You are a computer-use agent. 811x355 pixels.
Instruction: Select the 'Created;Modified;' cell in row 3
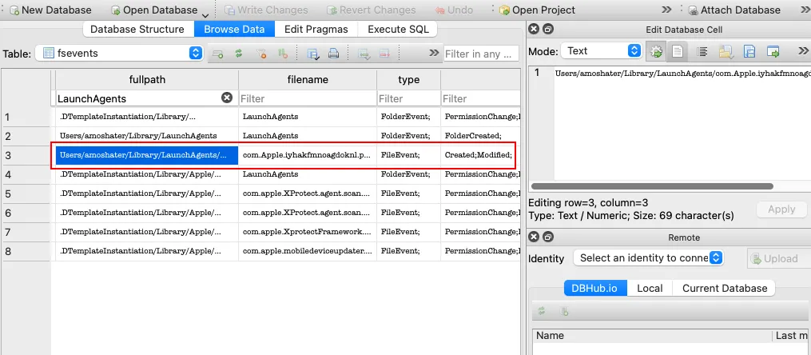tap(480, 155)
